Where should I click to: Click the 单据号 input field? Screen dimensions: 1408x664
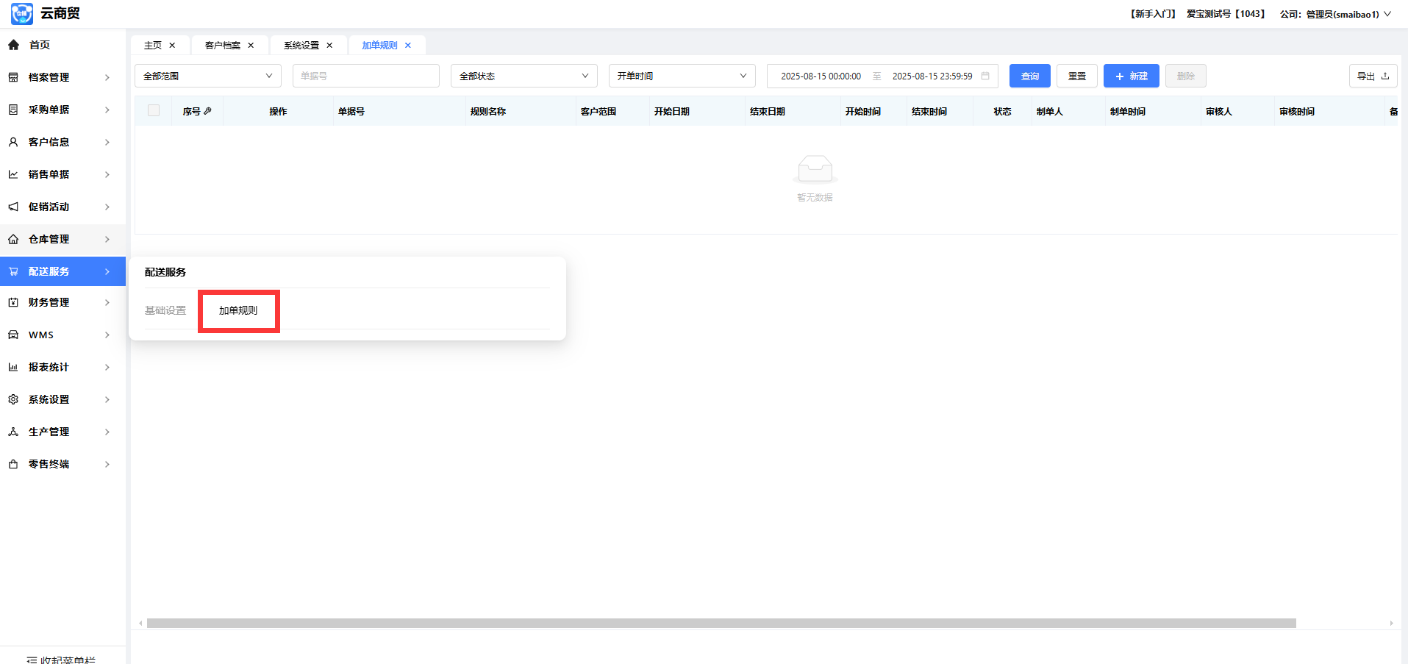[x=365, y=76]
